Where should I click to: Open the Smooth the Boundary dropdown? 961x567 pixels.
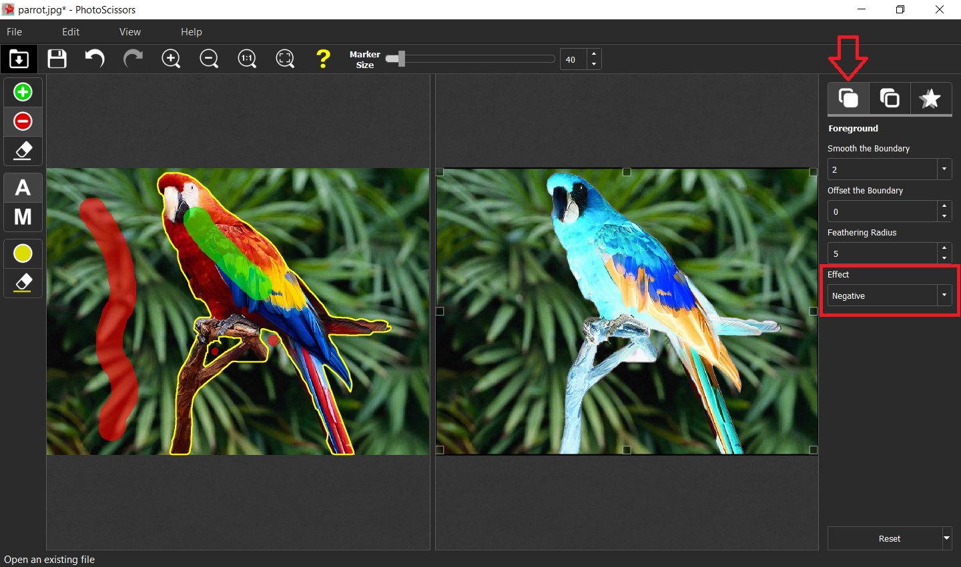[x=944, y=169]
